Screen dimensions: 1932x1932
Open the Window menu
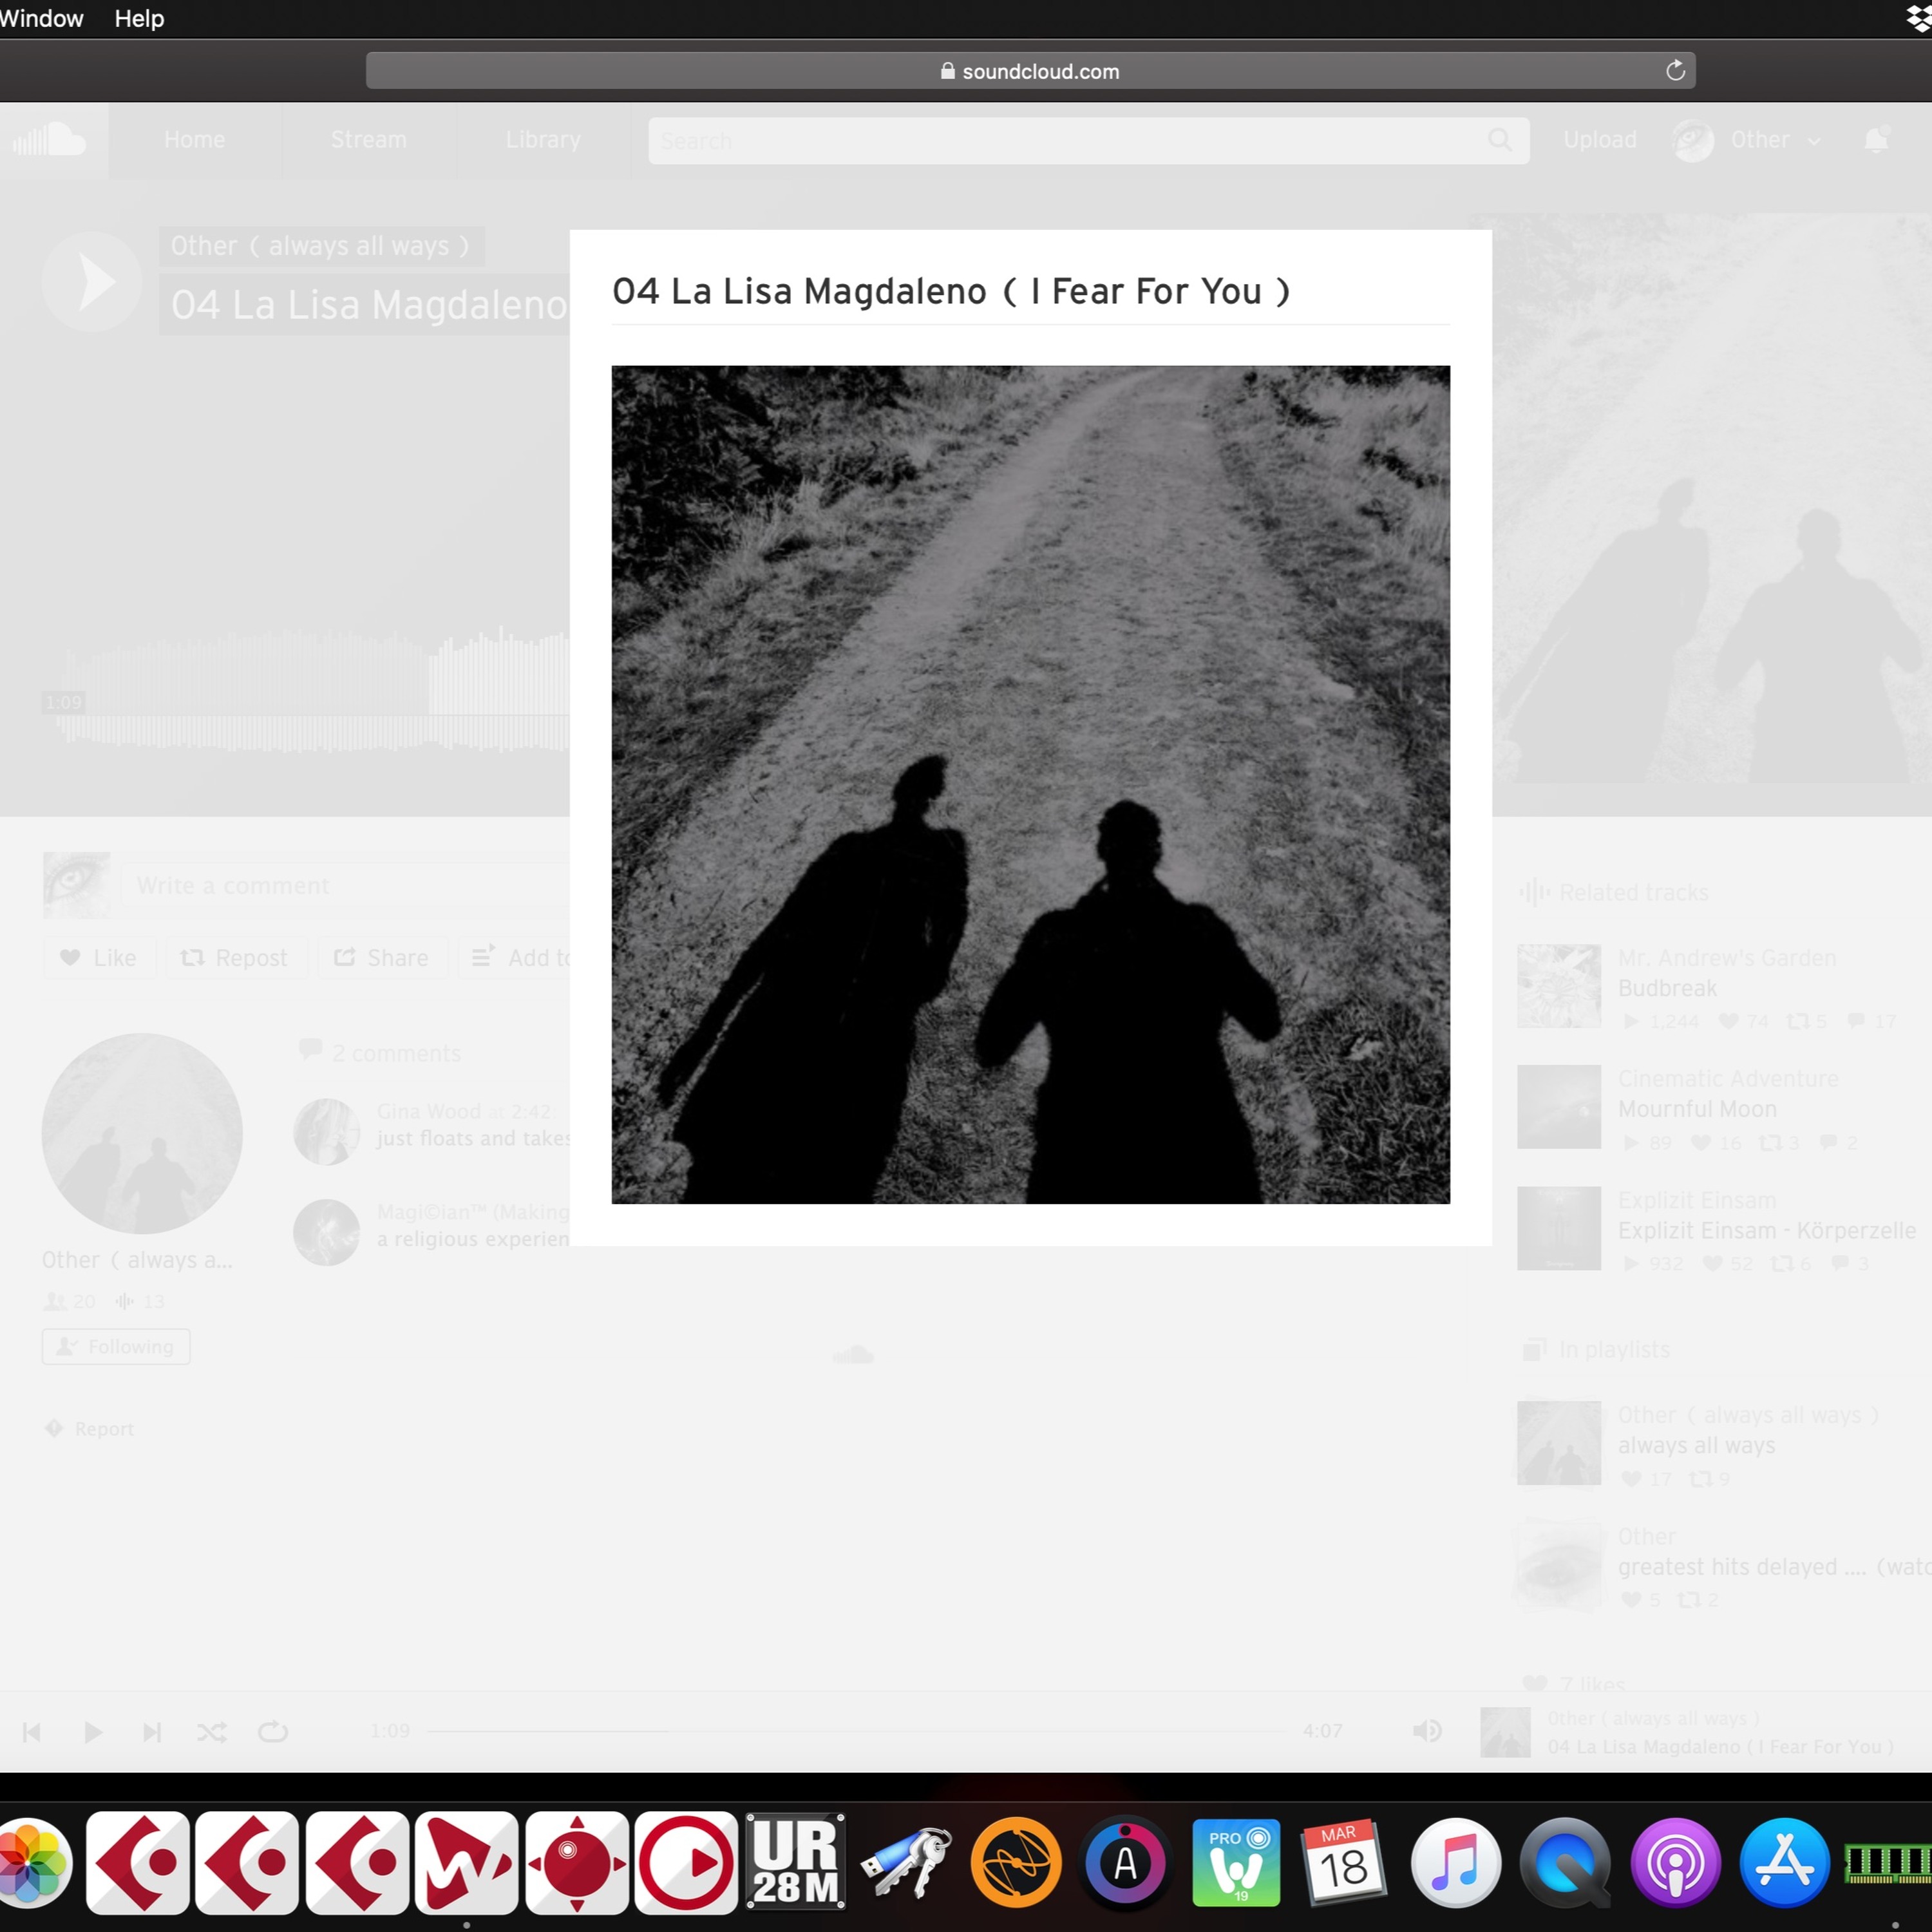[41, 18]
